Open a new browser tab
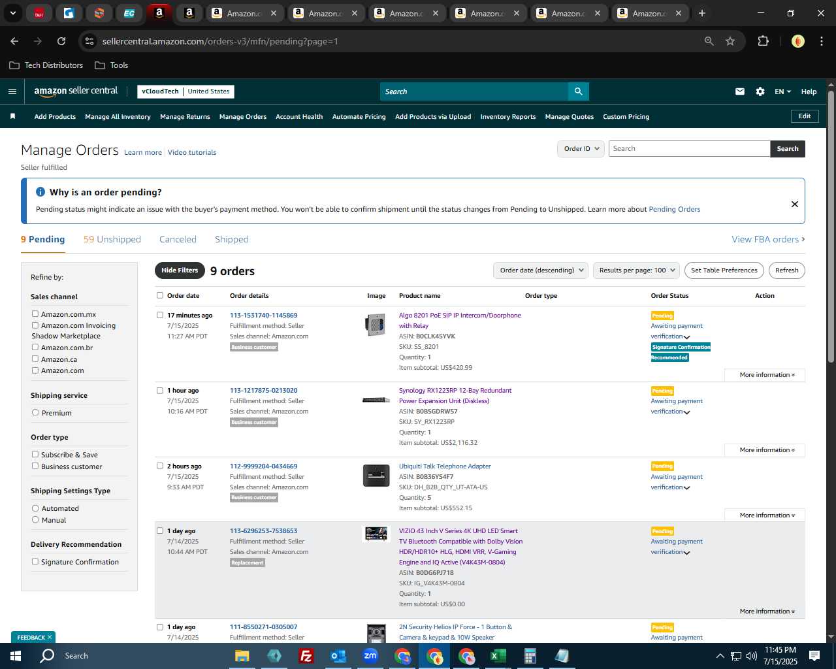This screenshot has height=669, width=836. (x=702, y=13)
